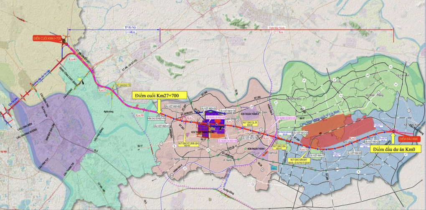Click the 'Km35' route marker
This screenshot has height=210, width=426.
click(x=102, y=90)
